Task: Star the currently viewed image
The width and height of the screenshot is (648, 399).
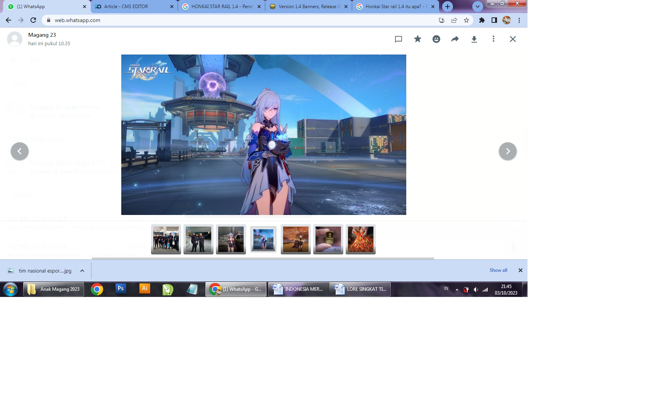Action: tap(417, 39)
